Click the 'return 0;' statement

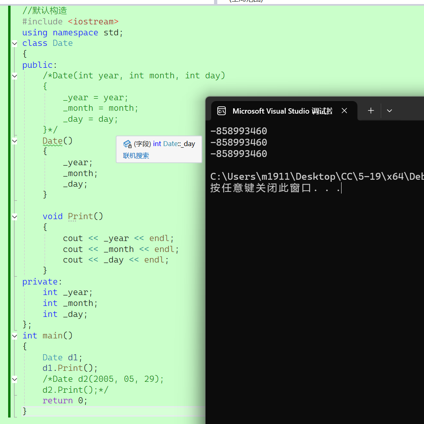[65, 400]
